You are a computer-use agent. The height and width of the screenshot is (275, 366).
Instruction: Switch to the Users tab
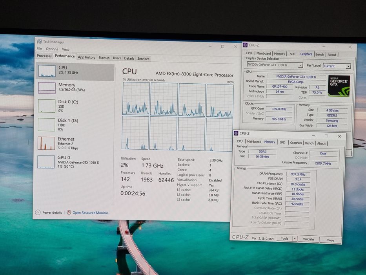click(117, 58)
